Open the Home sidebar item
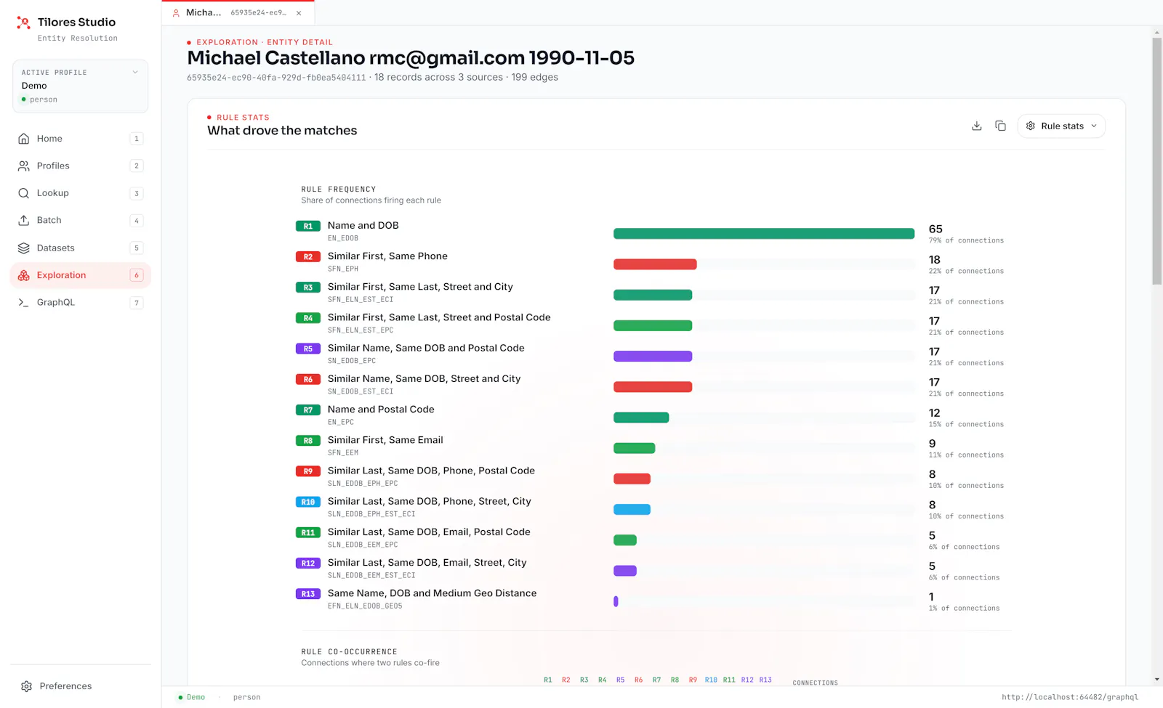Viewport: 1163px width, 708px height. point(80,139)
